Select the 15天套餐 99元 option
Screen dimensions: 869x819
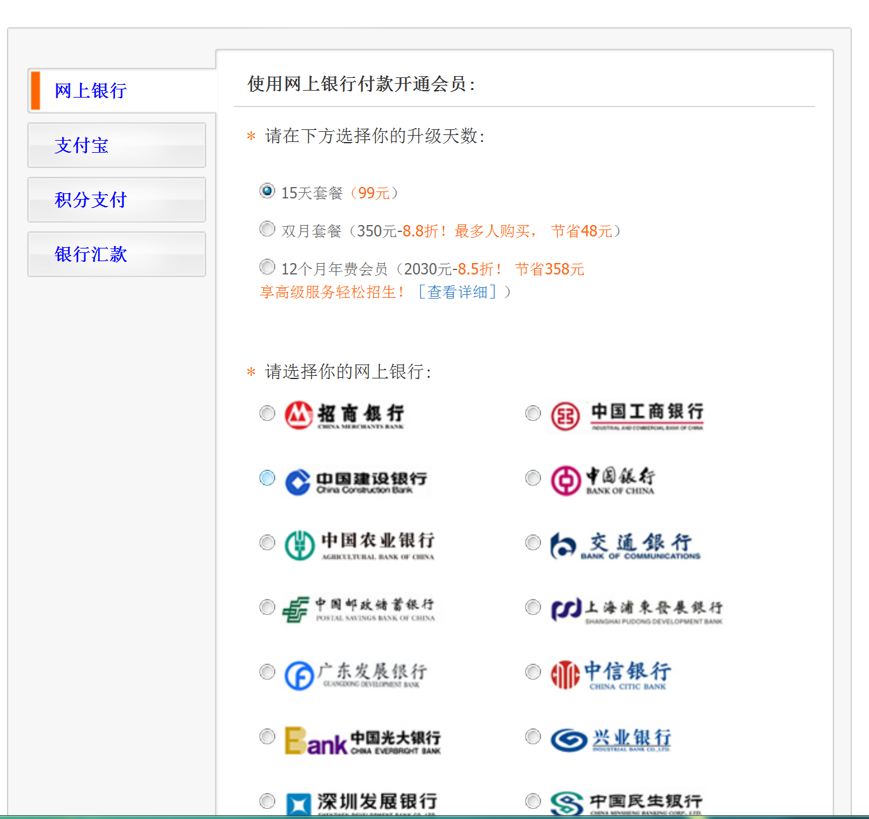click(x=267, y=191)
